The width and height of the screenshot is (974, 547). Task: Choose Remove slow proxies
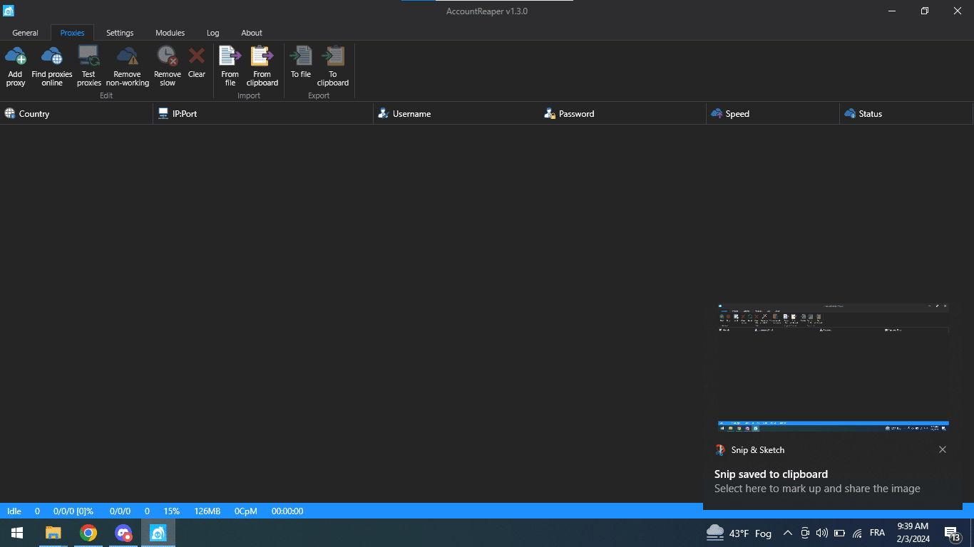168,66
